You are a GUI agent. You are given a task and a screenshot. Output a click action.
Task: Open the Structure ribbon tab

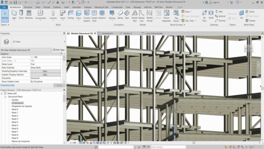pyautogui.click(x=28, y=7)
